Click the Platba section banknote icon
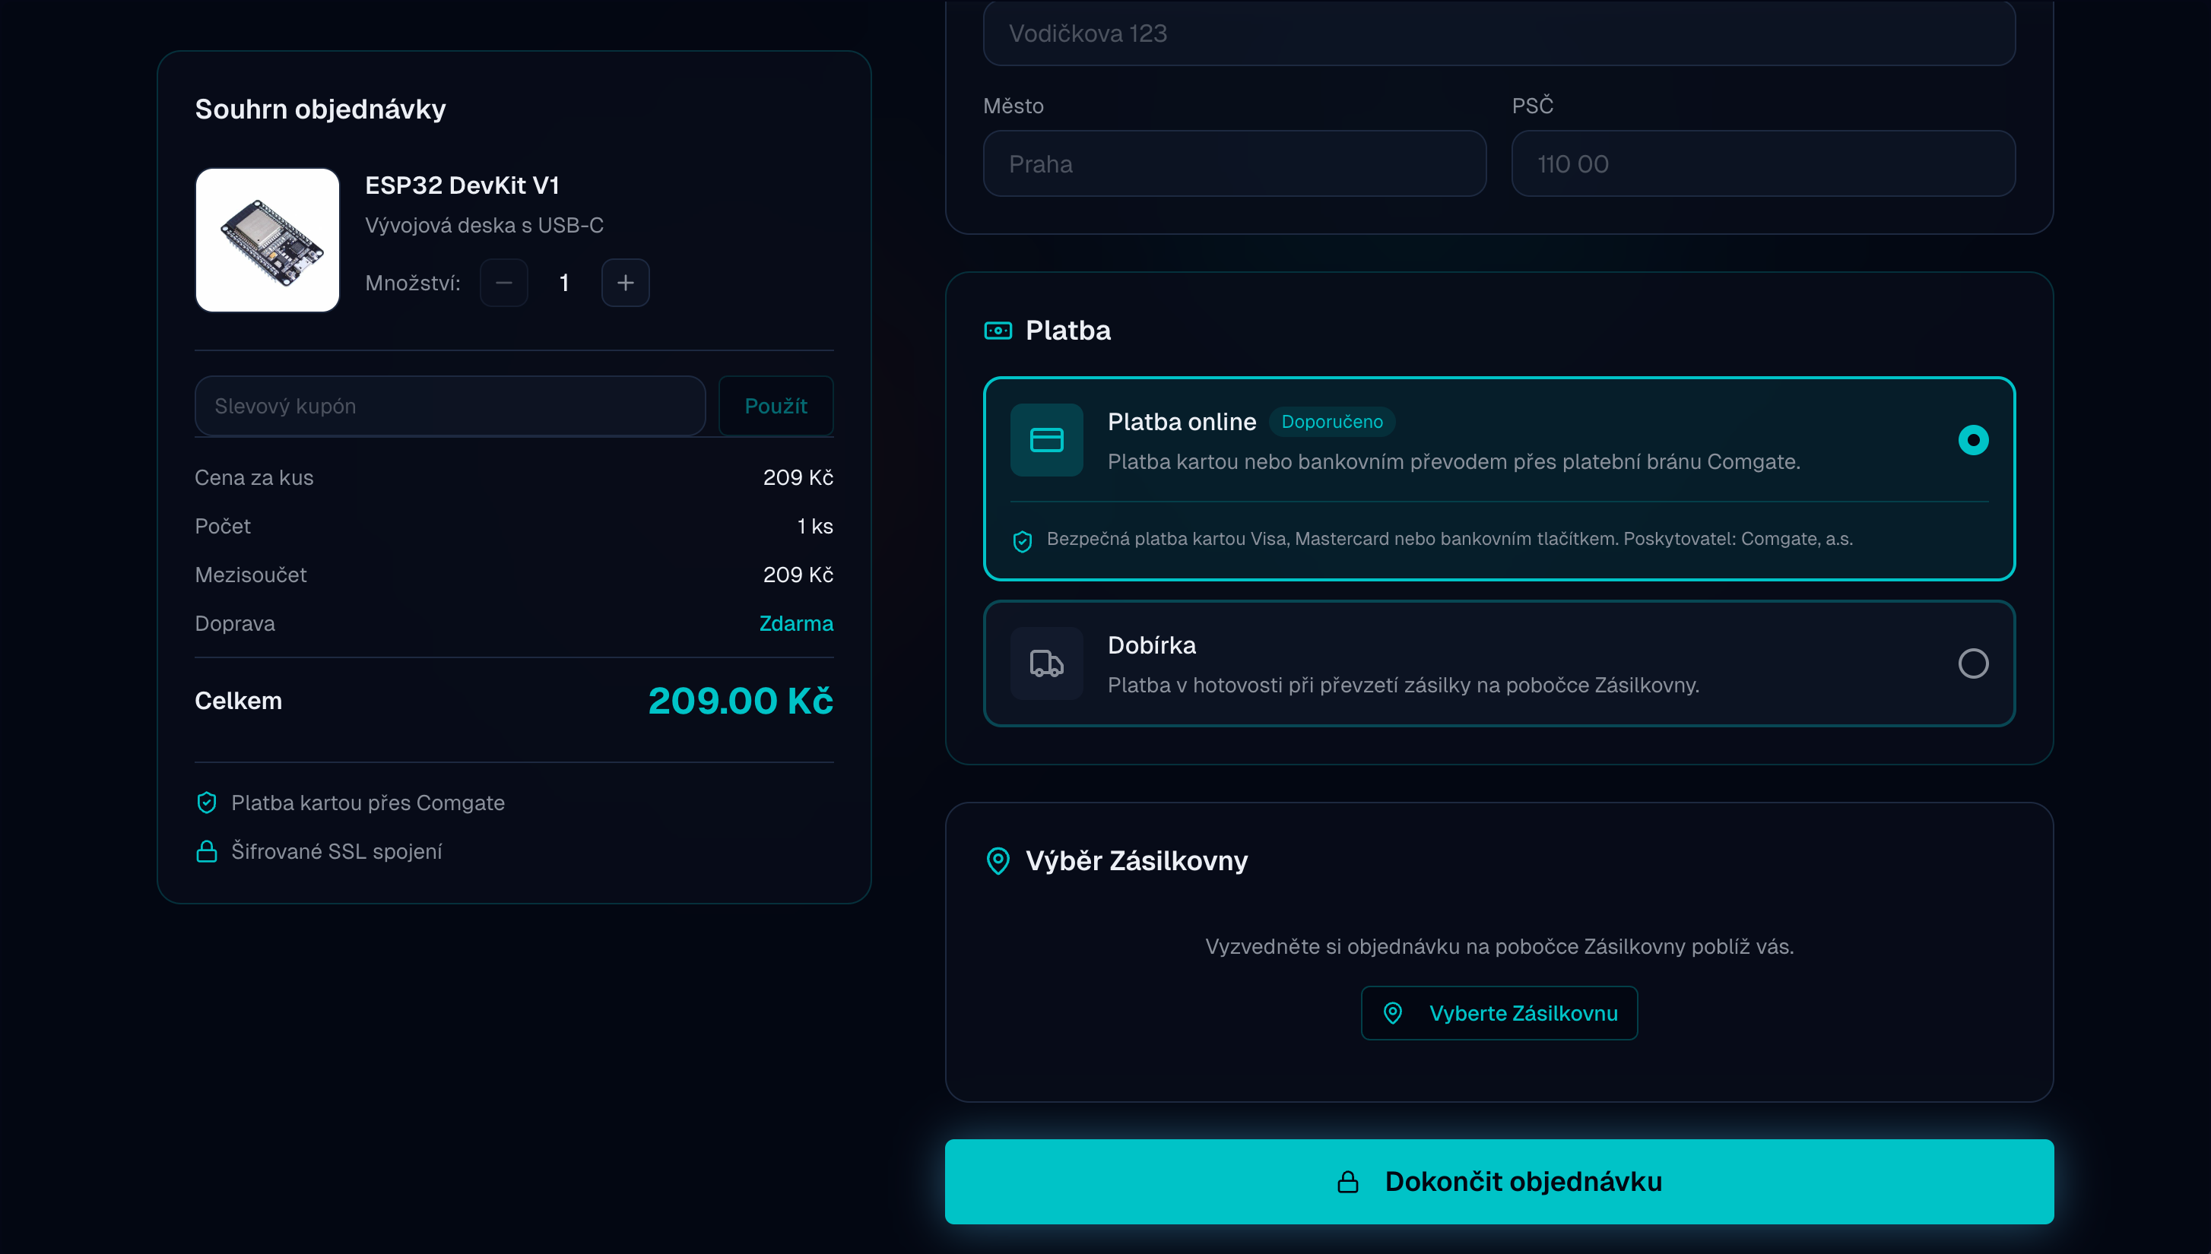 coord(998,331)
